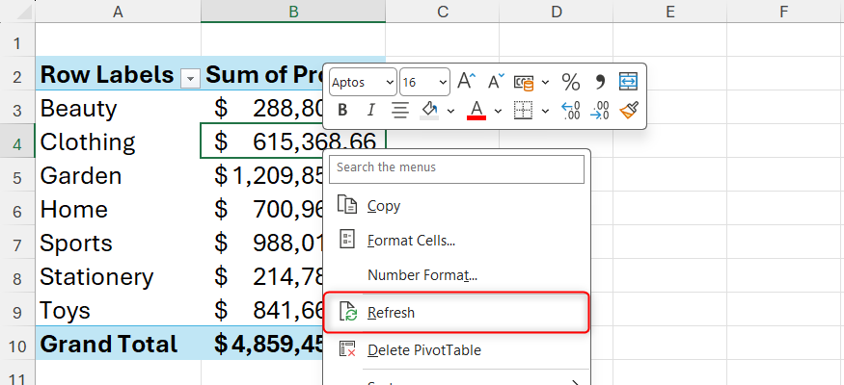Open Row Labels filter dropdown
844x385 pixels.
coord(190,79)
